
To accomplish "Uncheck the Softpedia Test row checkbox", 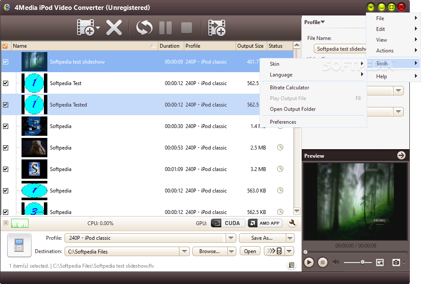I will coord(5,83).
